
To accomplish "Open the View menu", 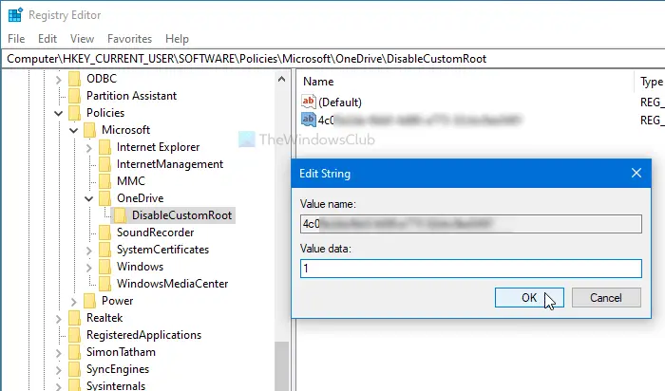I will tap(82, 39).
